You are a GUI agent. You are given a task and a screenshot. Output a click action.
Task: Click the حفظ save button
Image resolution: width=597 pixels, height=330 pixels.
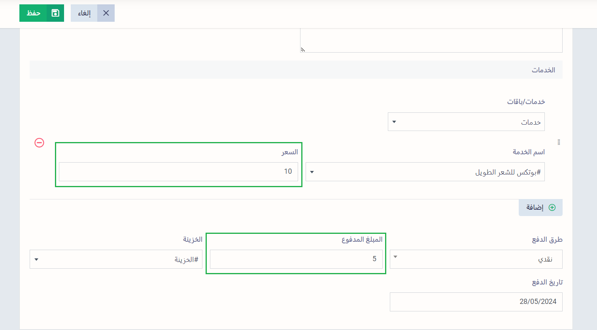point(42,13)
